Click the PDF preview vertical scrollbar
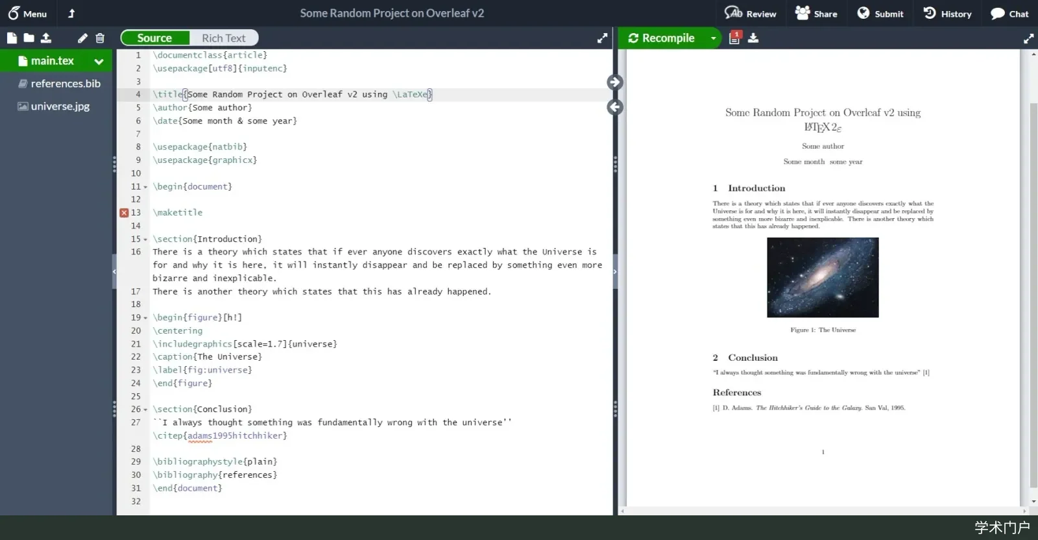Screen dimensions: 1038x540 point(1033,295)
